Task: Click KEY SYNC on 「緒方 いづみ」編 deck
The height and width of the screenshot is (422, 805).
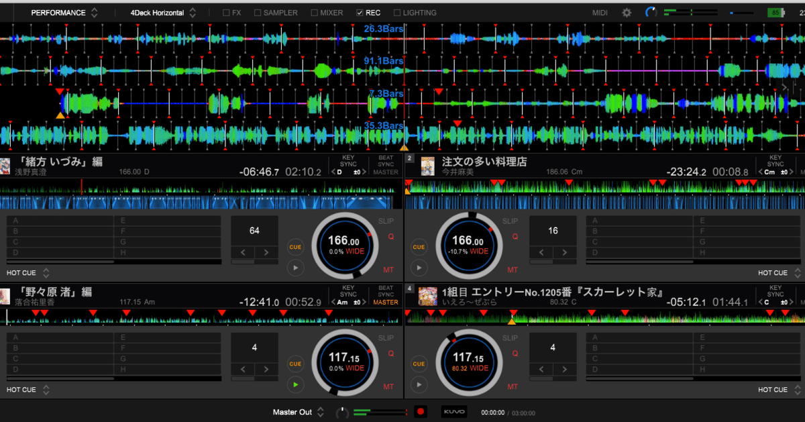Action: pyautogui.click(x=348, y=160)
